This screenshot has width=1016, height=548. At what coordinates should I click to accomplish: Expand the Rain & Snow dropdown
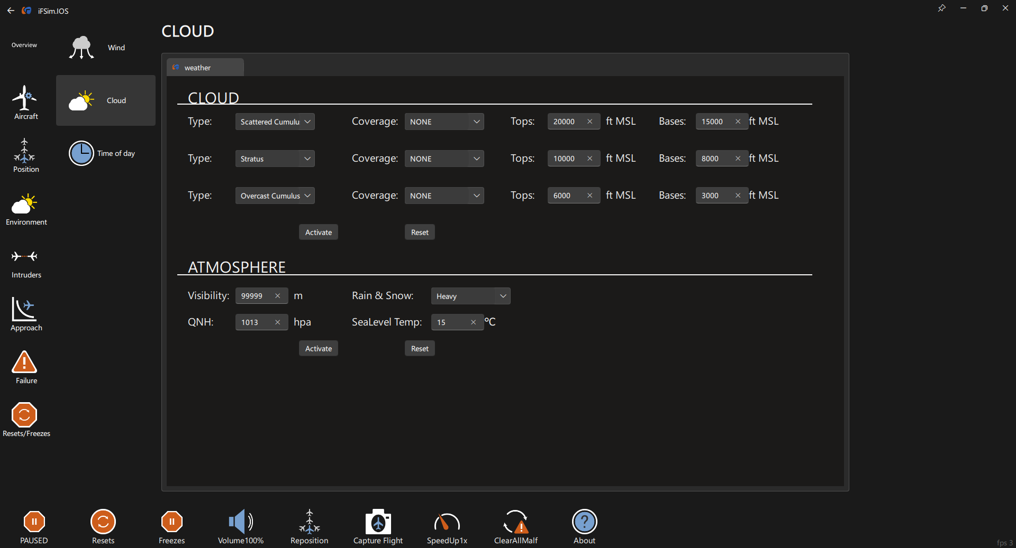(x=470, y=296)
